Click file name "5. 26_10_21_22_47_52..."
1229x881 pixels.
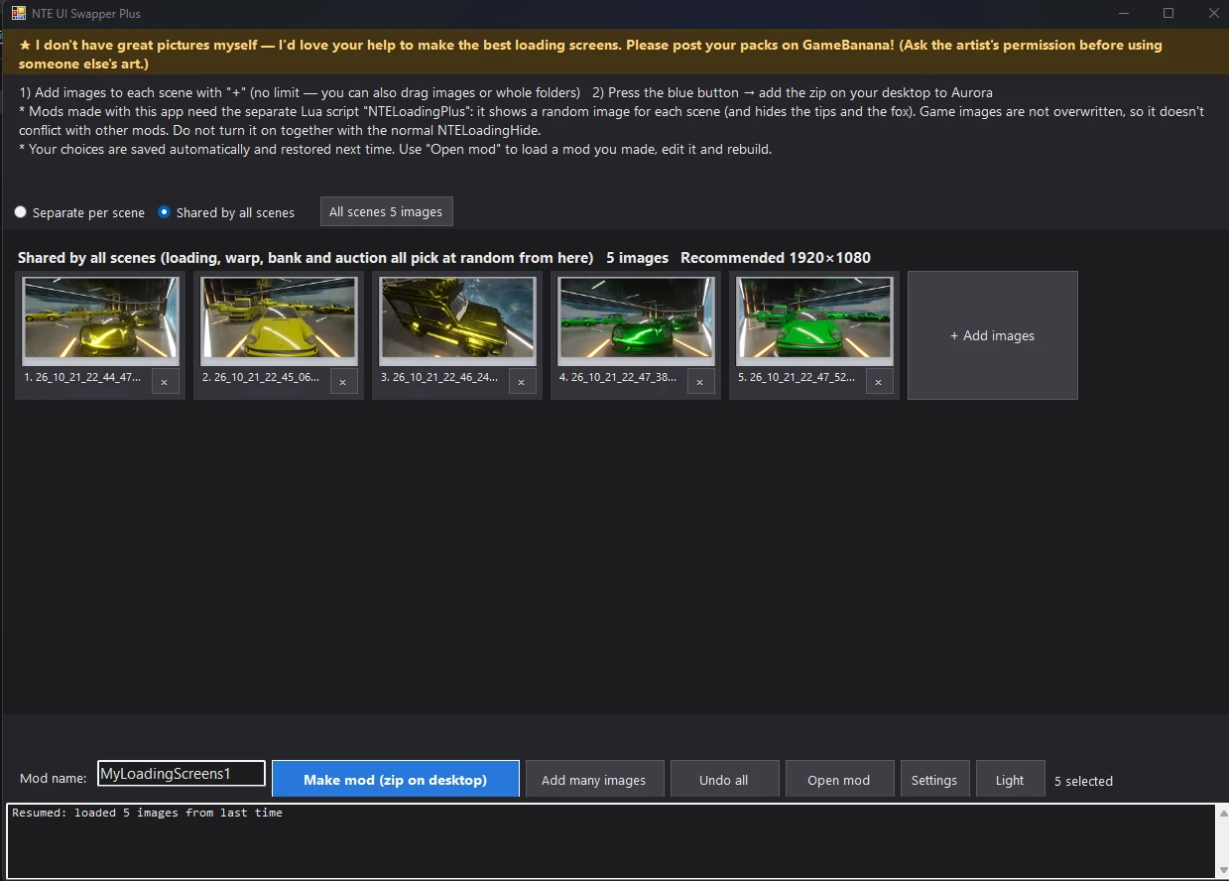point(797,378)
